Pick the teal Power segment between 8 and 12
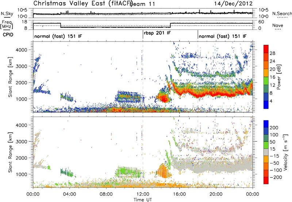The height and width of the screenshot is (202, 292). point(266,89)
